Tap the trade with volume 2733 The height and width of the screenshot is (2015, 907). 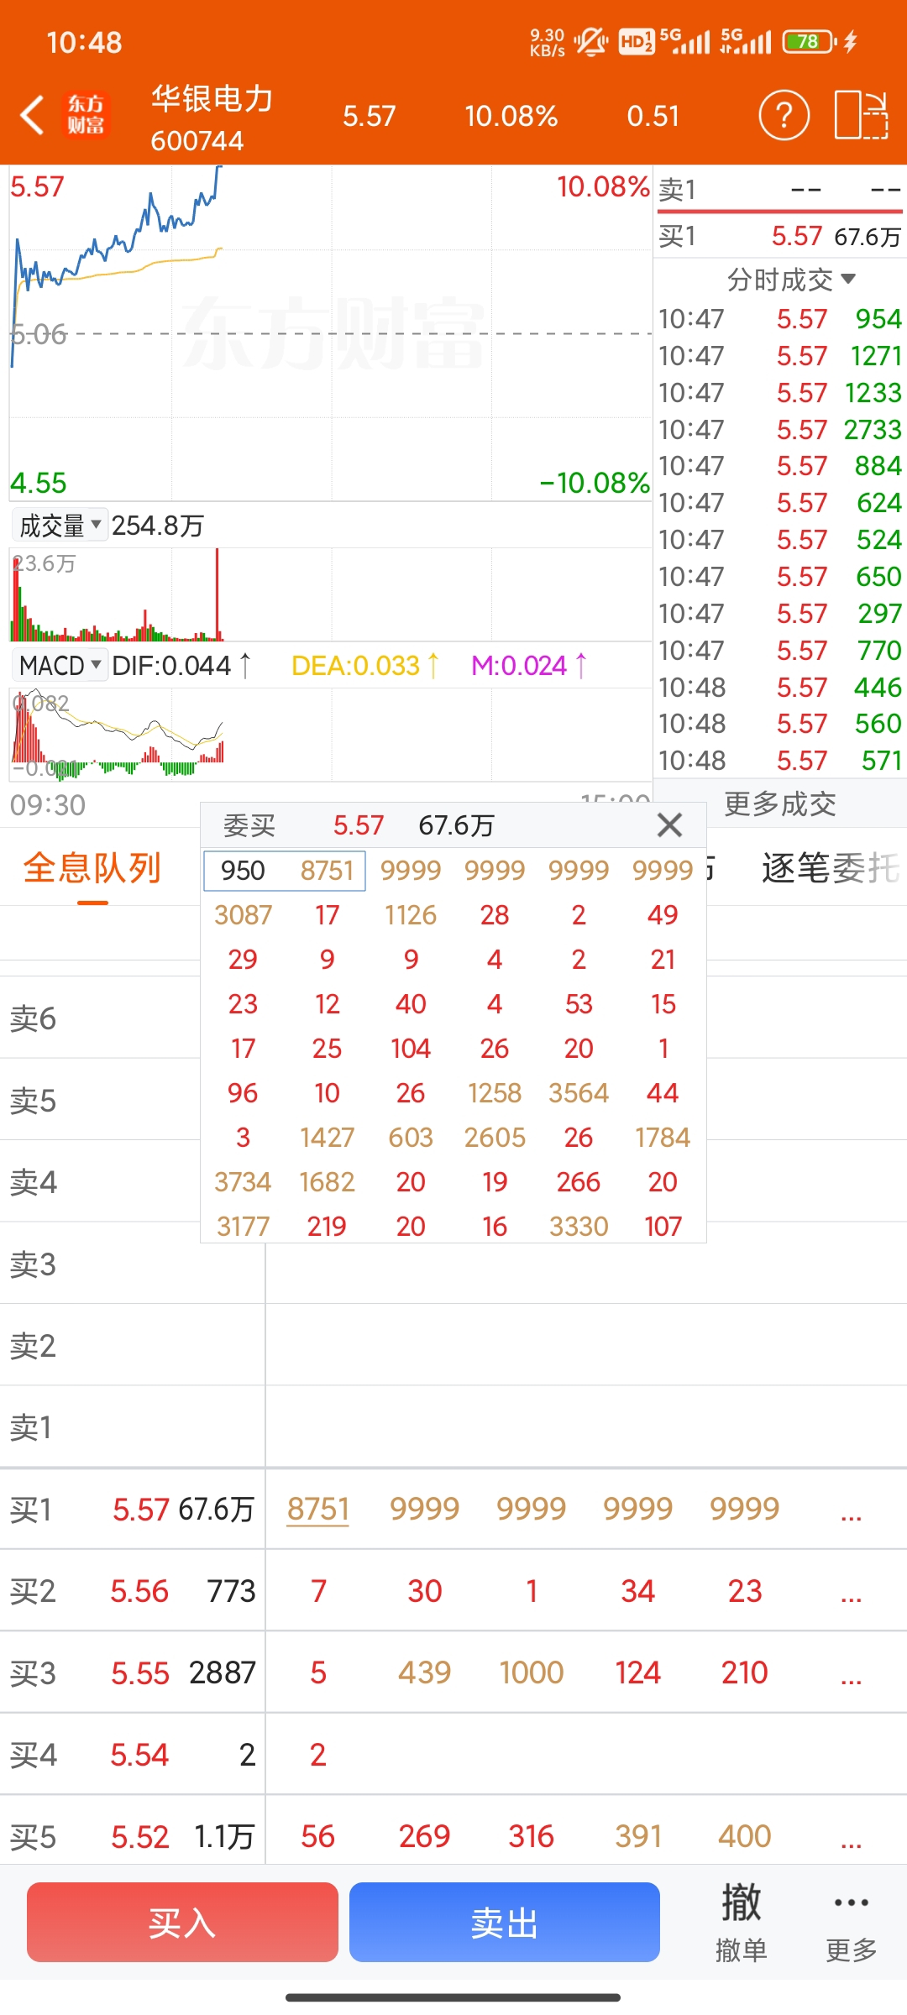(x=873, y=429)
